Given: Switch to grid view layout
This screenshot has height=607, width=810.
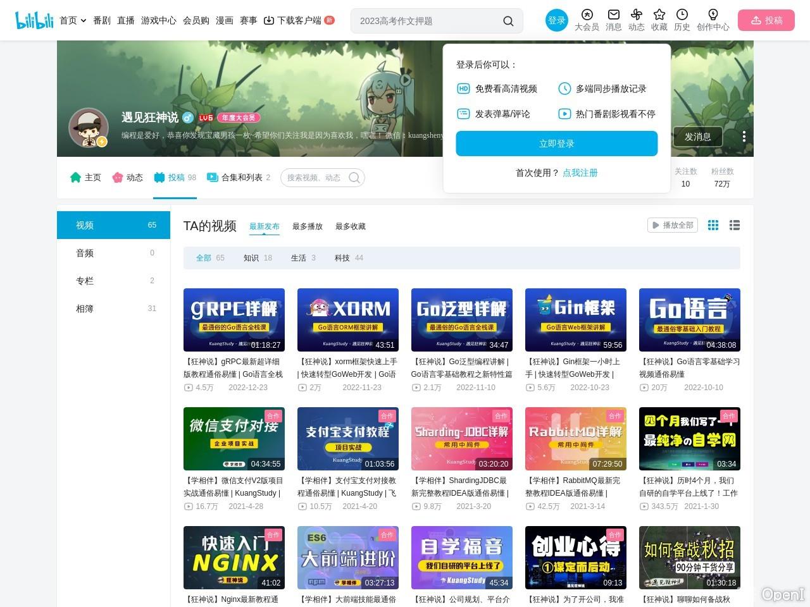Looking at the screenshot, I should [713, 225].
